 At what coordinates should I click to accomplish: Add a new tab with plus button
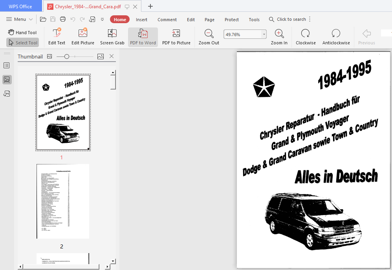coord(150,7)
